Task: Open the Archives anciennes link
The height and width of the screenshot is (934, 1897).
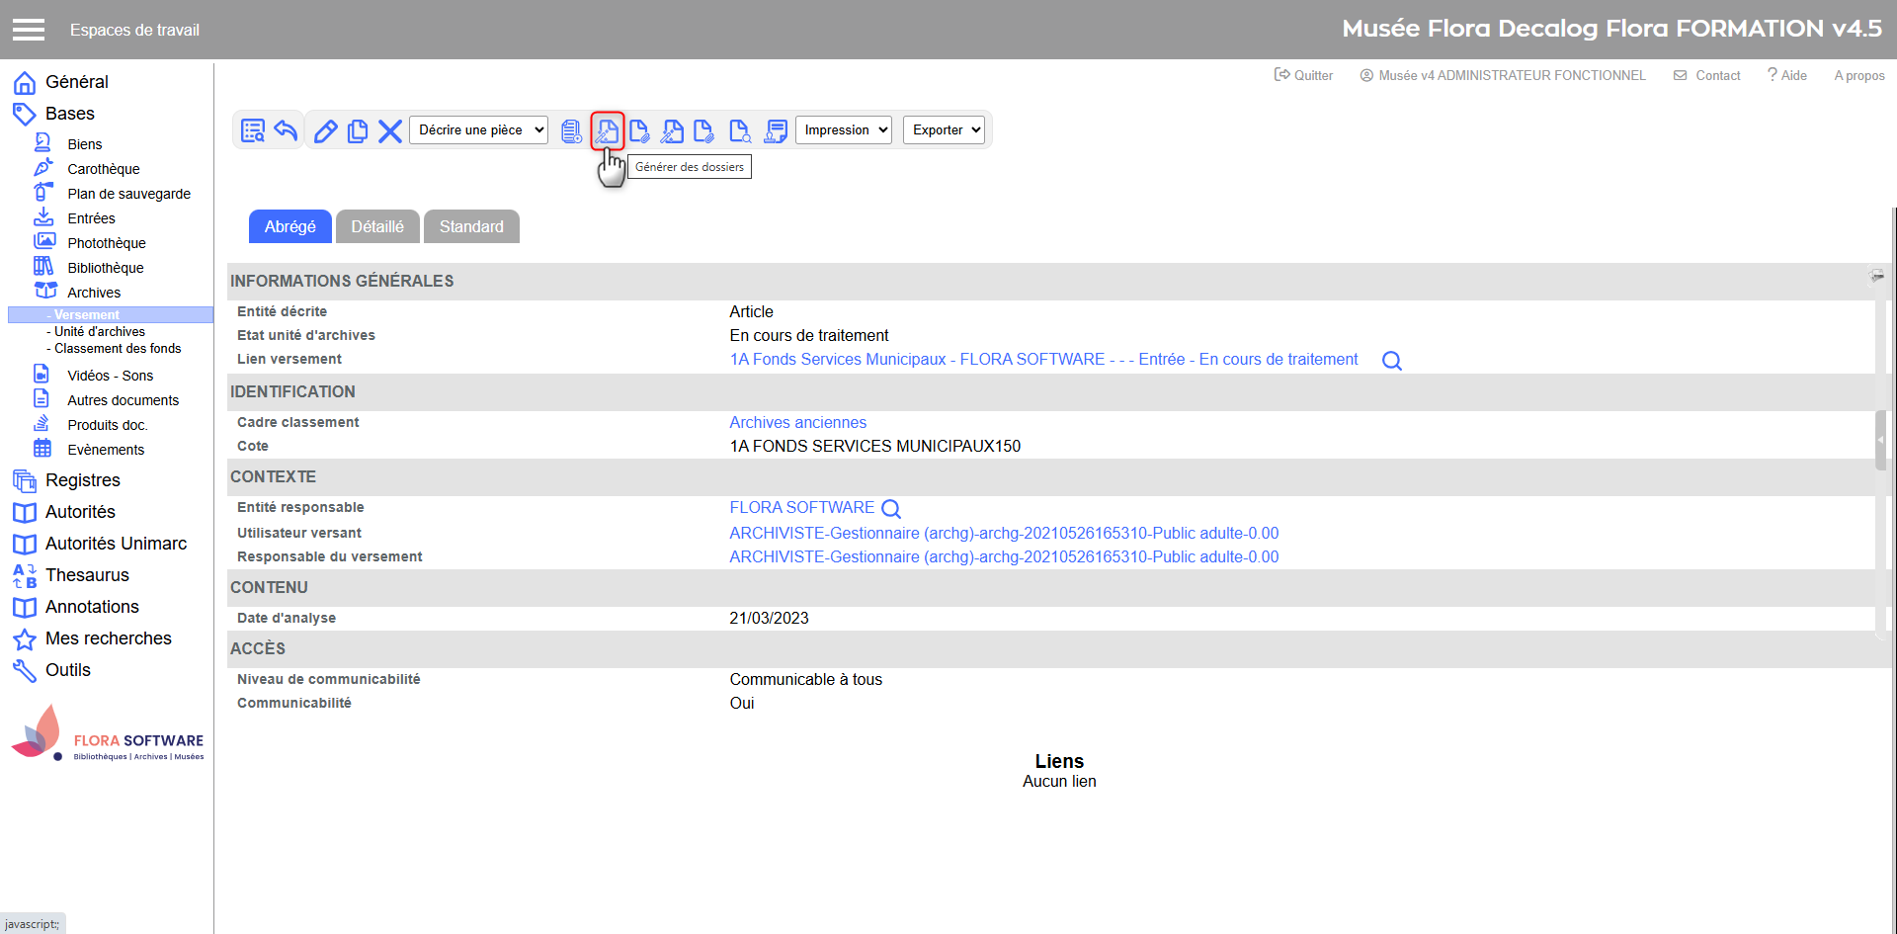Action: click(797, 423)
